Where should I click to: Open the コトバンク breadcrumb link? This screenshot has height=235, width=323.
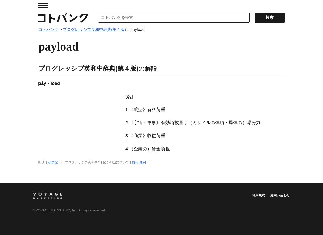[x=48, y=30]
